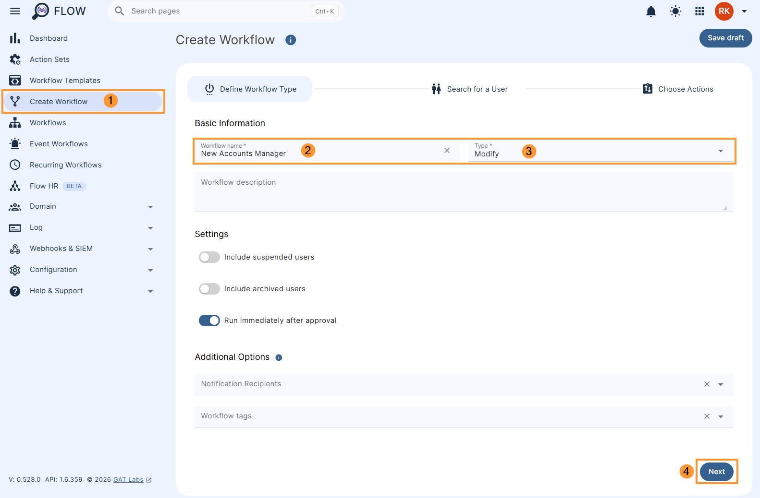Click the Event Workflows alarm icon
760x498 pixels.
[15, 144]
